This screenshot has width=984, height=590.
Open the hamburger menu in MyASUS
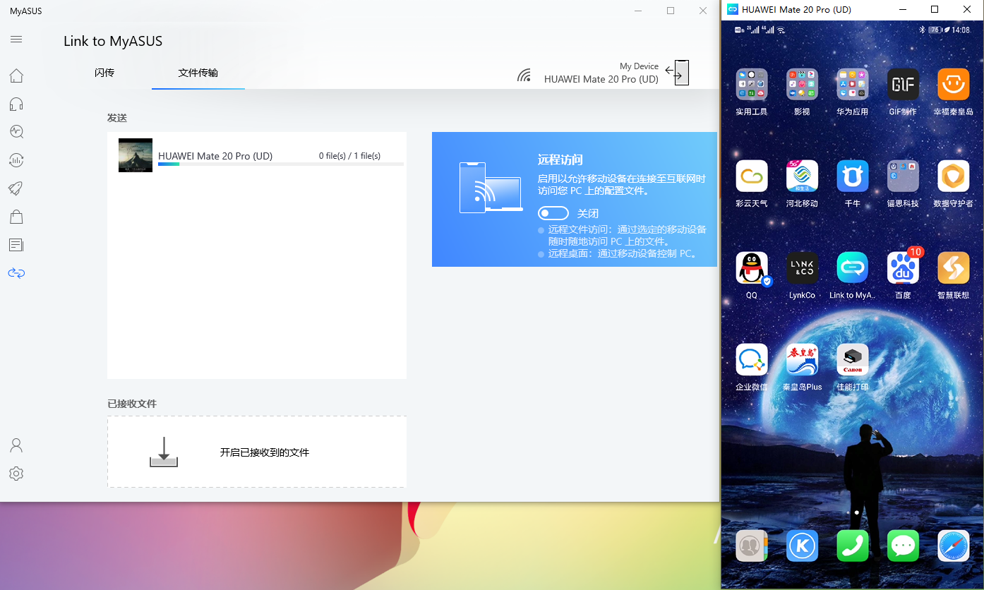click(x=16, y=39)
